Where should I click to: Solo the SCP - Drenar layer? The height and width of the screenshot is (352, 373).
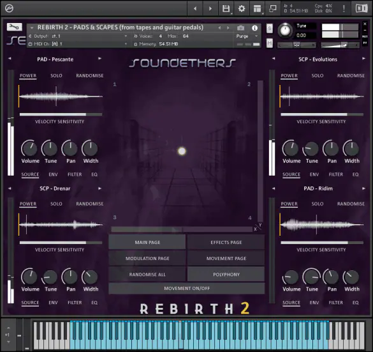click(x=56, y=204)
